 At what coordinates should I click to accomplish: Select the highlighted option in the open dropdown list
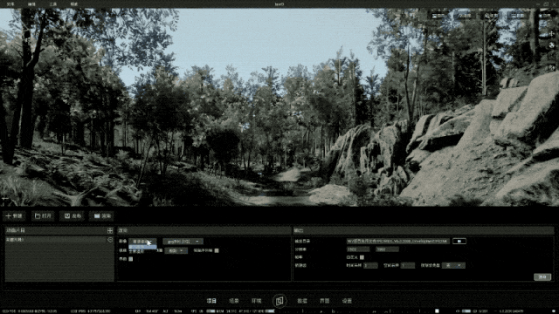(142, 247)
